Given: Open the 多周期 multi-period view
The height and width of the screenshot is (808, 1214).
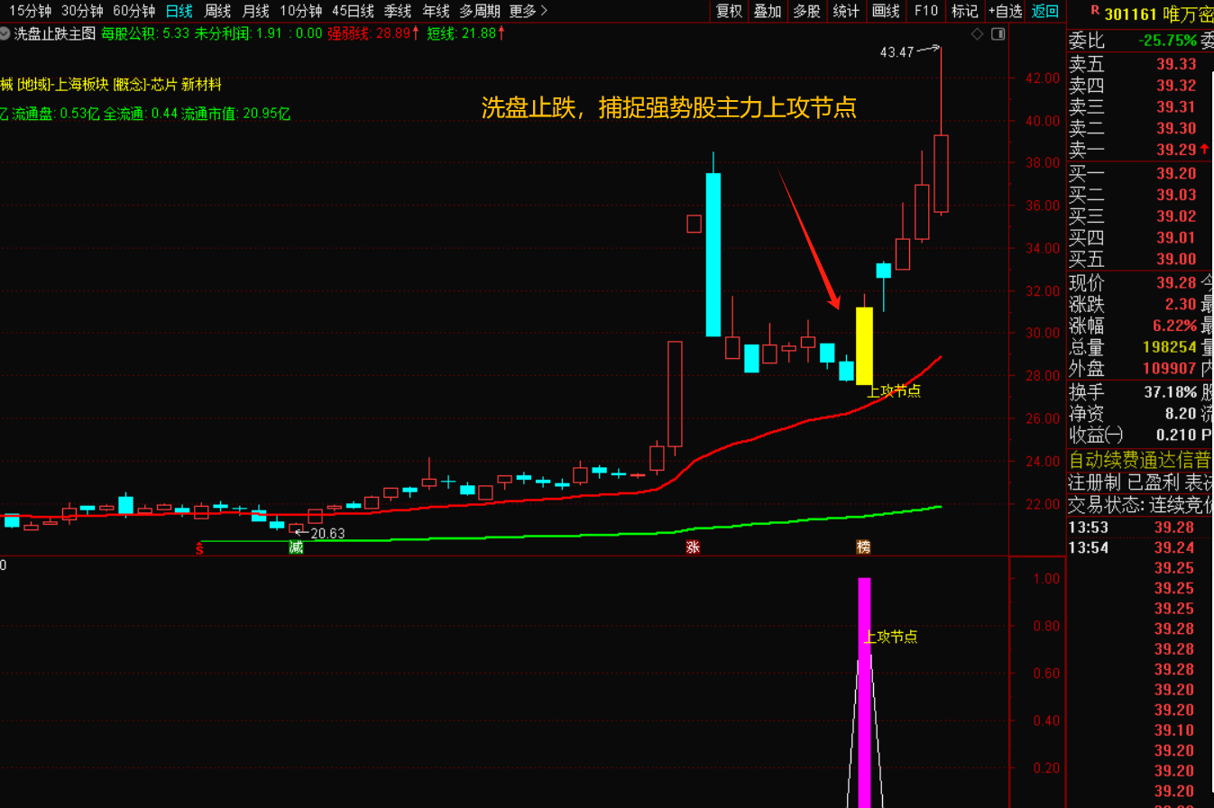Looking at the screenshot, I should point(479,11).
